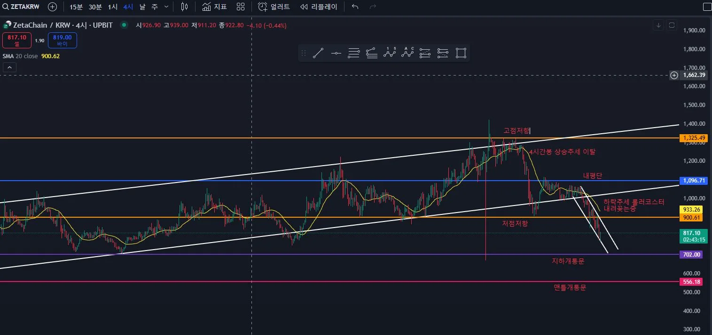Click the add symbol plus icon

pos(53,7)
